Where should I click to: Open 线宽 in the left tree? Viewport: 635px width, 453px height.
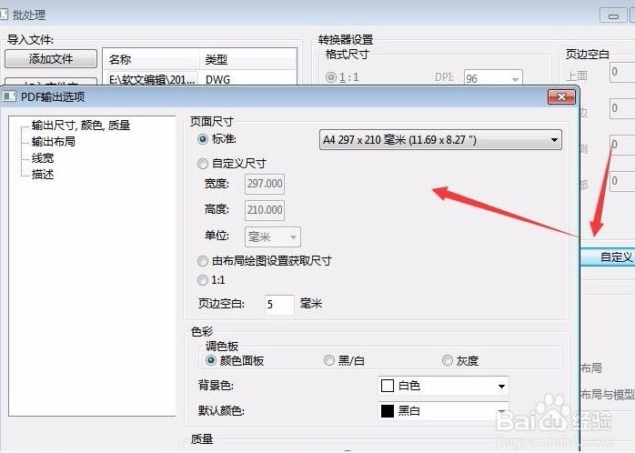coord(42,157)
